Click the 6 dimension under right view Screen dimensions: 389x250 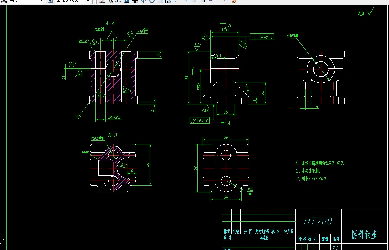click(x=317, y=106)
